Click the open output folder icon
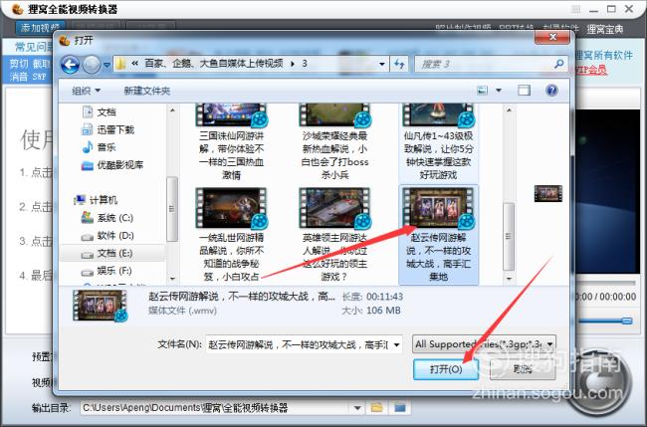This screenshot has height=427, width=647. pyautogui.click(x=399, y=408)
